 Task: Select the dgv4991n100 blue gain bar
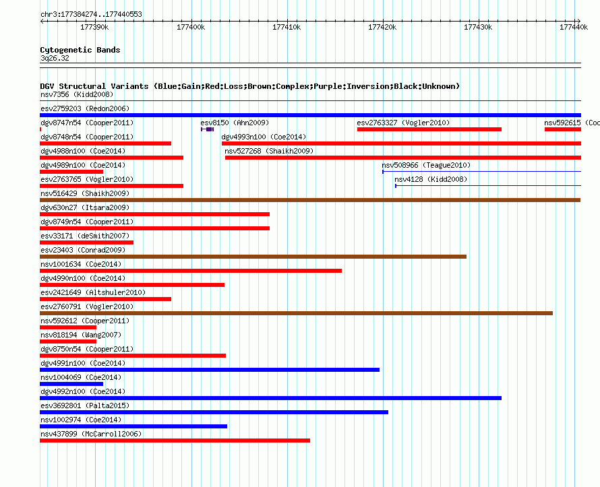210,370
